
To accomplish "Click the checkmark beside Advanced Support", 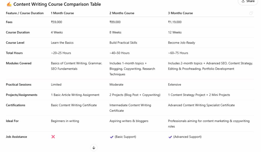I will tap(170, 137).
